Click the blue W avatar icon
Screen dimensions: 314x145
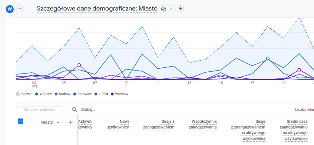coord(10,9)
